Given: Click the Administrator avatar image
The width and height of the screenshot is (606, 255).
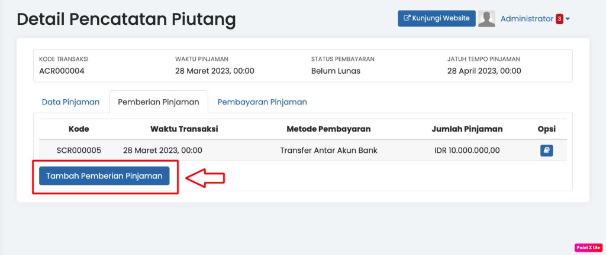Looking at the screenshot, I should [x=486, y=18].
